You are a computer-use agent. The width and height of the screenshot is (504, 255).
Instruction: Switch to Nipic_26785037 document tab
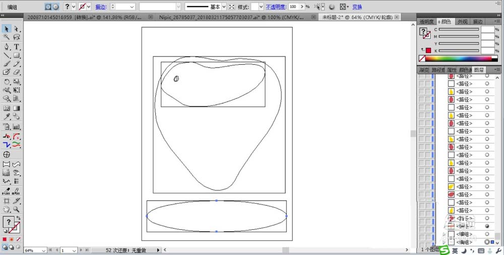[231, 17]
